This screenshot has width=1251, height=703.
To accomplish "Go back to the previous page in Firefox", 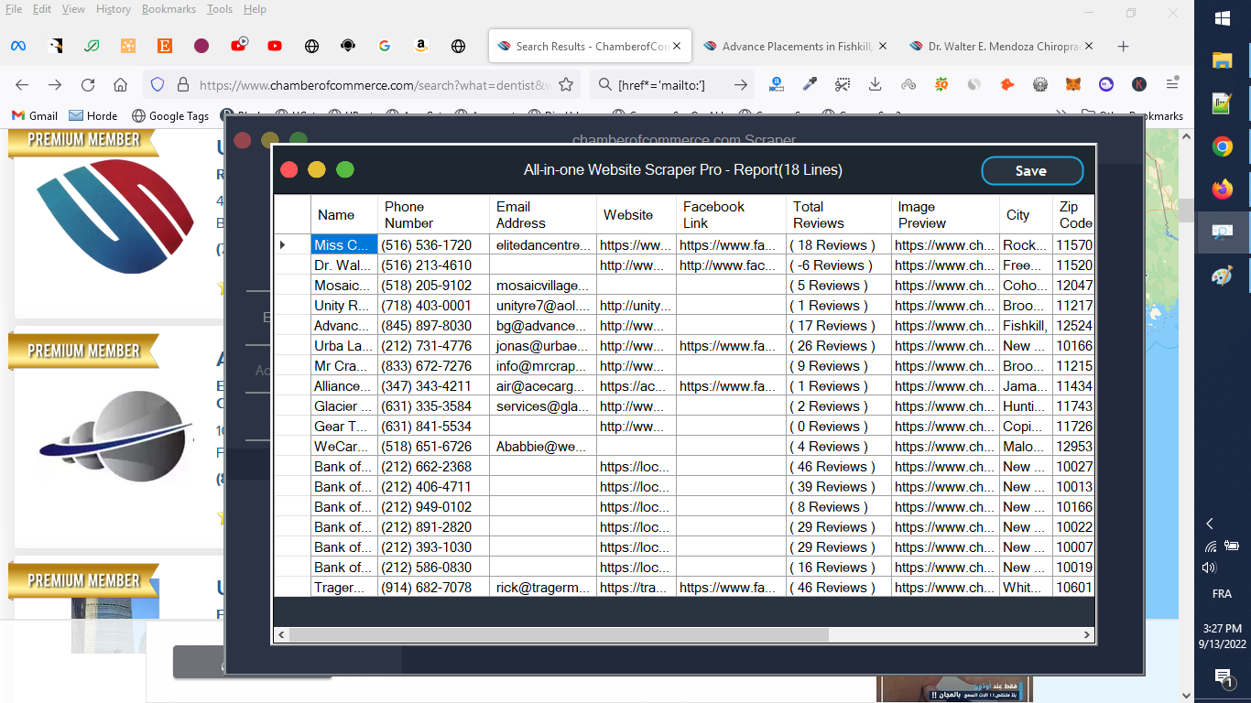I will (22, 84).
